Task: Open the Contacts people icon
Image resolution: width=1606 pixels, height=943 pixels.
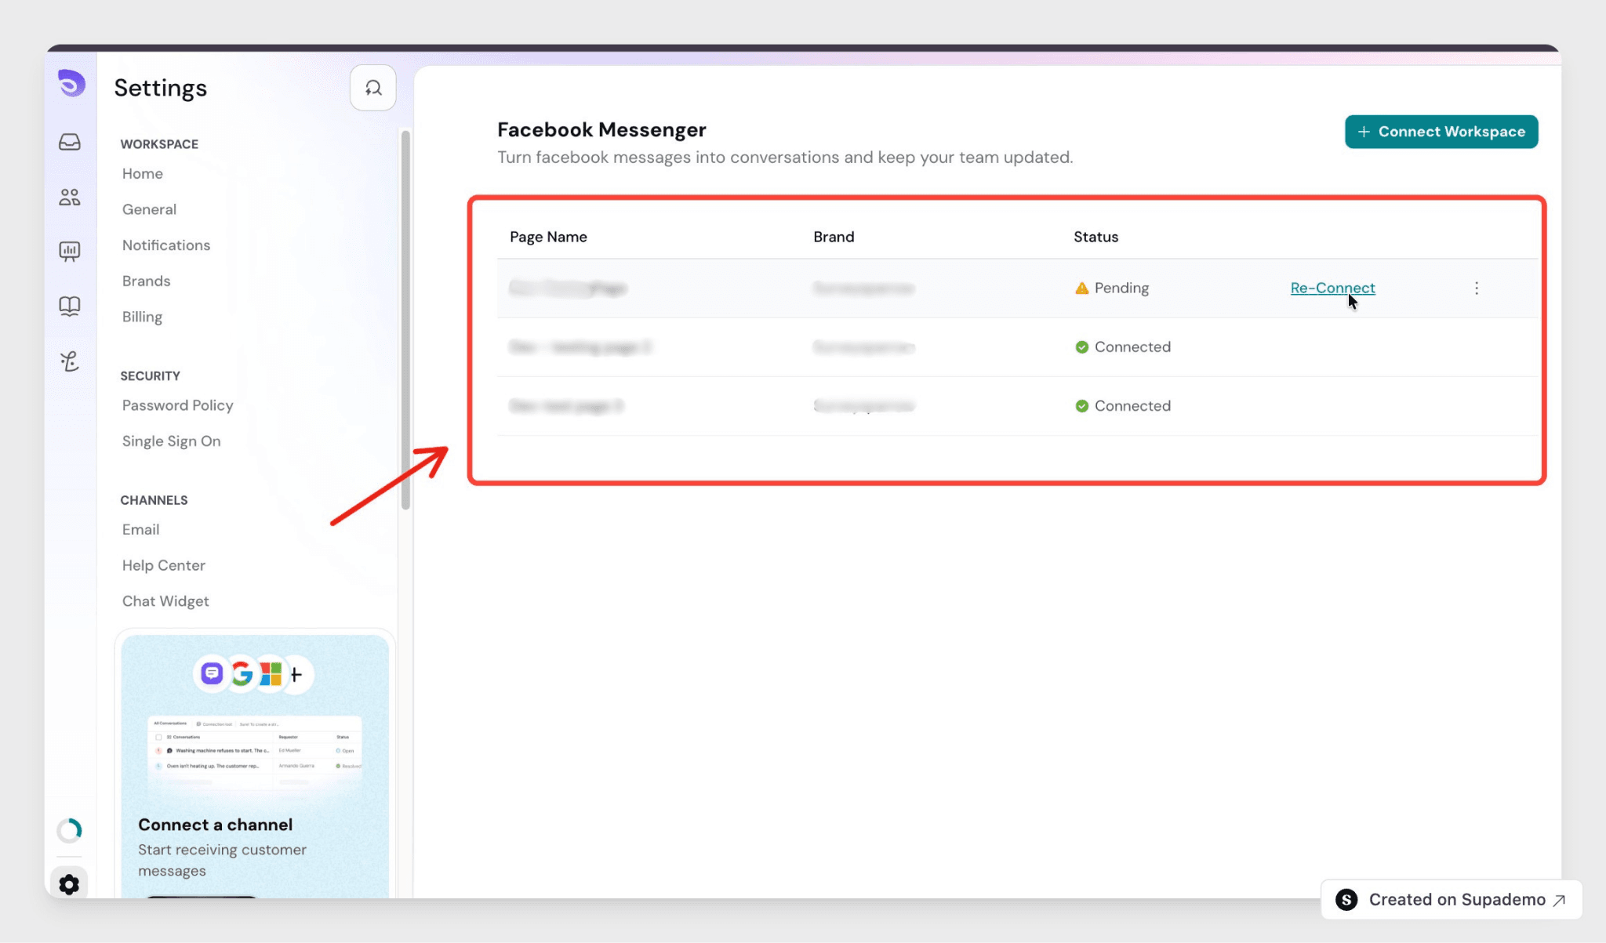Action: [x=70, y=197]
